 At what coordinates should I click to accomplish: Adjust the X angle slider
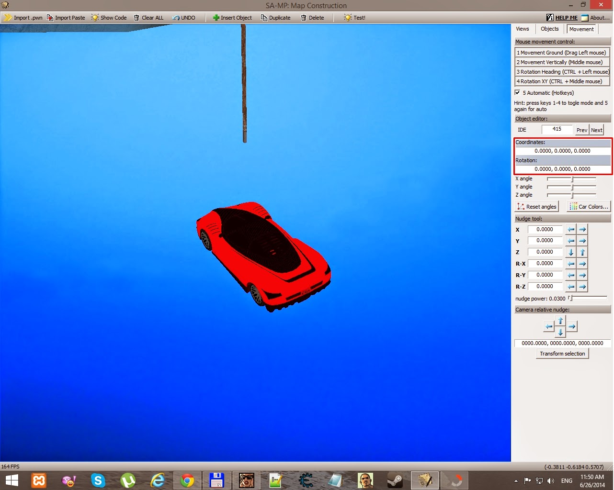[x=571, y=179]
